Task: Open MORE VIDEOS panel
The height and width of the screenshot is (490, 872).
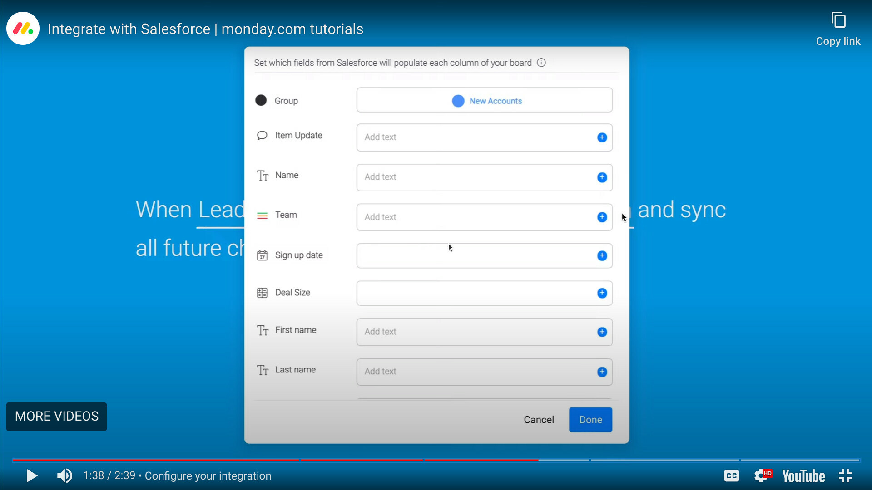Action: pos(57,416)
